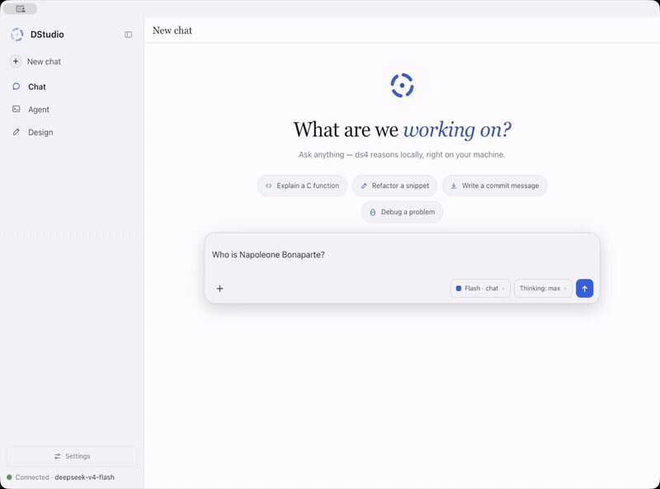Send the message with the blue arrow button
Screen dimensions: 660x489
tap(585, 289)
